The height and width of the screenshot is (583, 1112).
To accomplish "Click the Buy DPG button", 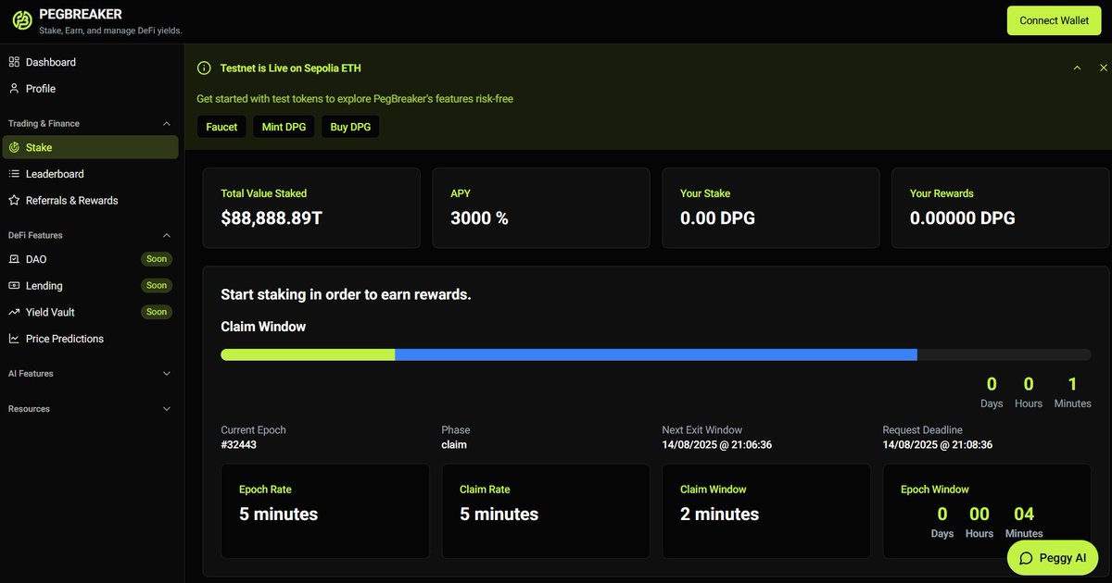I will click(350, 127).
